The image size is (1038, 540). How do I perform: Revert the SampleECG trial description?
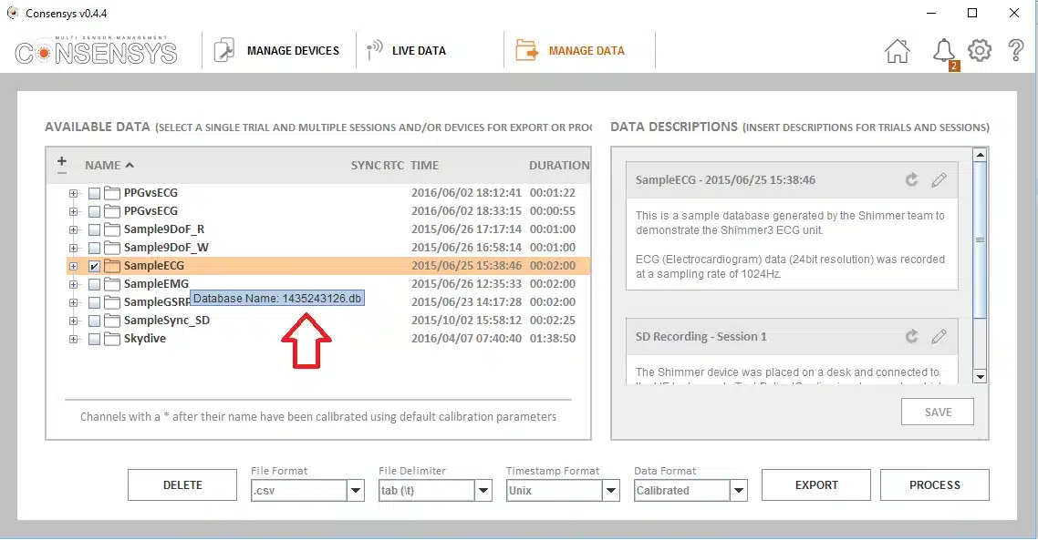click(x=911, y=179)
